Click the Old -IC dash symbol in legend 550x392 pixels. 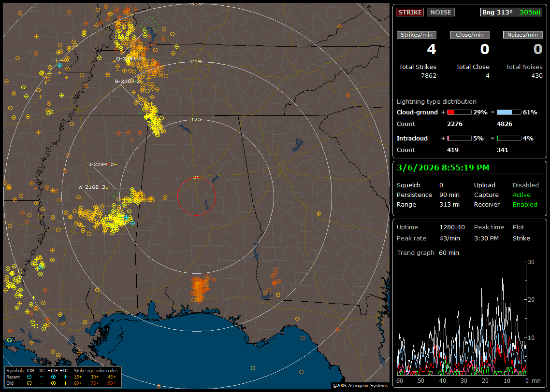41,383
